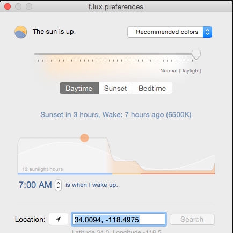Viewport: 233px width, 233px height.
Task: Click the daily light schedule graph
Action: [116, 156]
